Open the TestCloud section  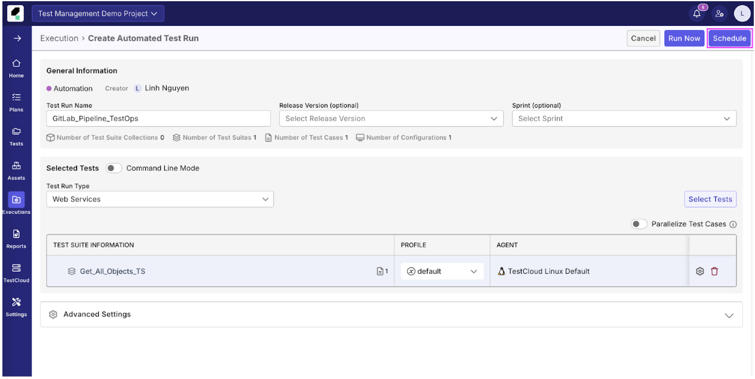pos(16,271)
